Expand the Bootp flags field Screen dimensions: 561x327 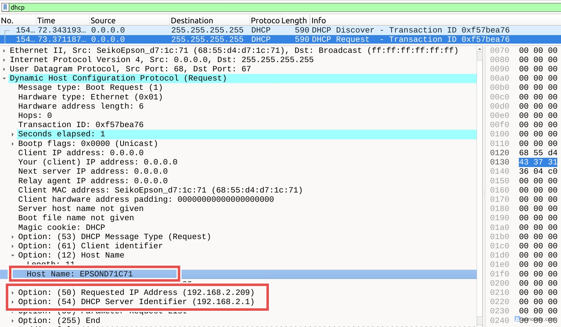pyautogui.click(x=13, y=143)
